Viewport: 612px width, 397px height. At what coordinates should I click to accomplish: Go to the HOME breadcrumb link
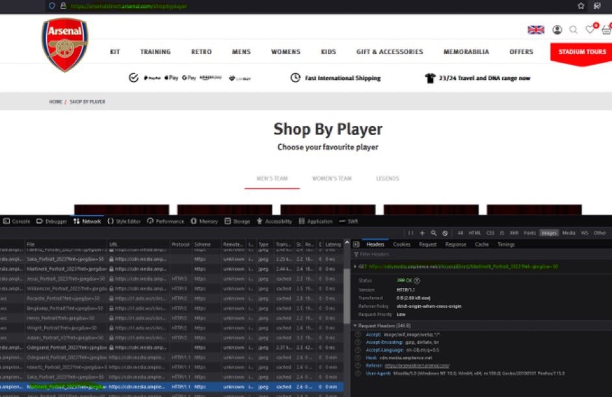[56, 102]
